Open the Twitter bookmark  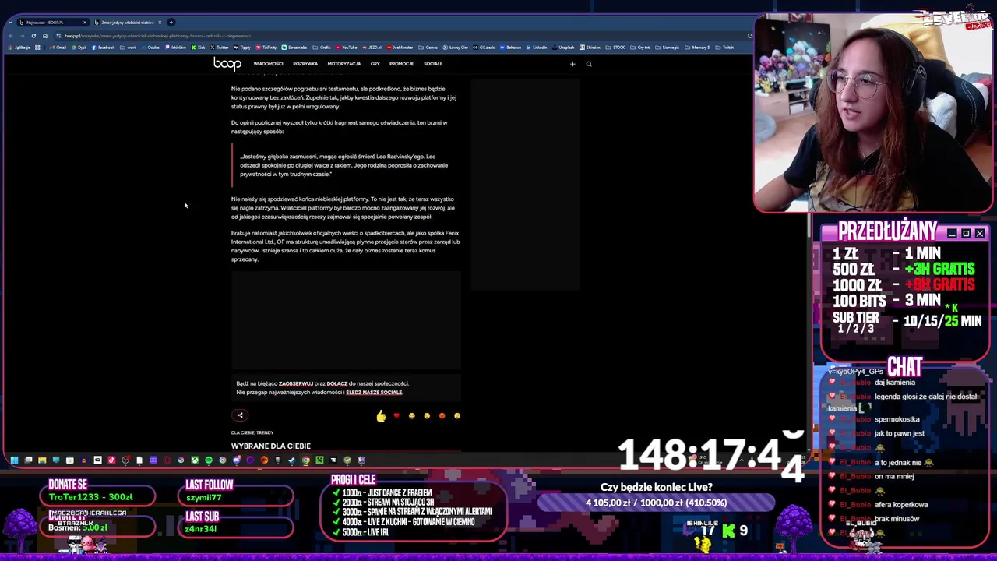pyautogui.click(x=220, y=48)
